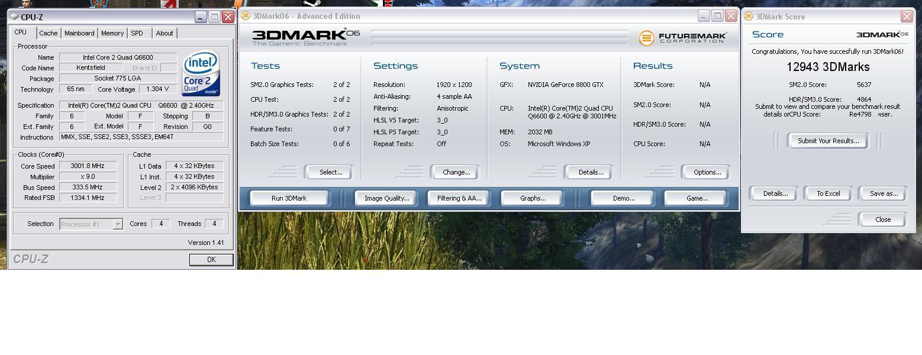Open the Mainboard tab in CPU-Z
Viewport: 922px width, 355px height.
(x=79, y=33)
